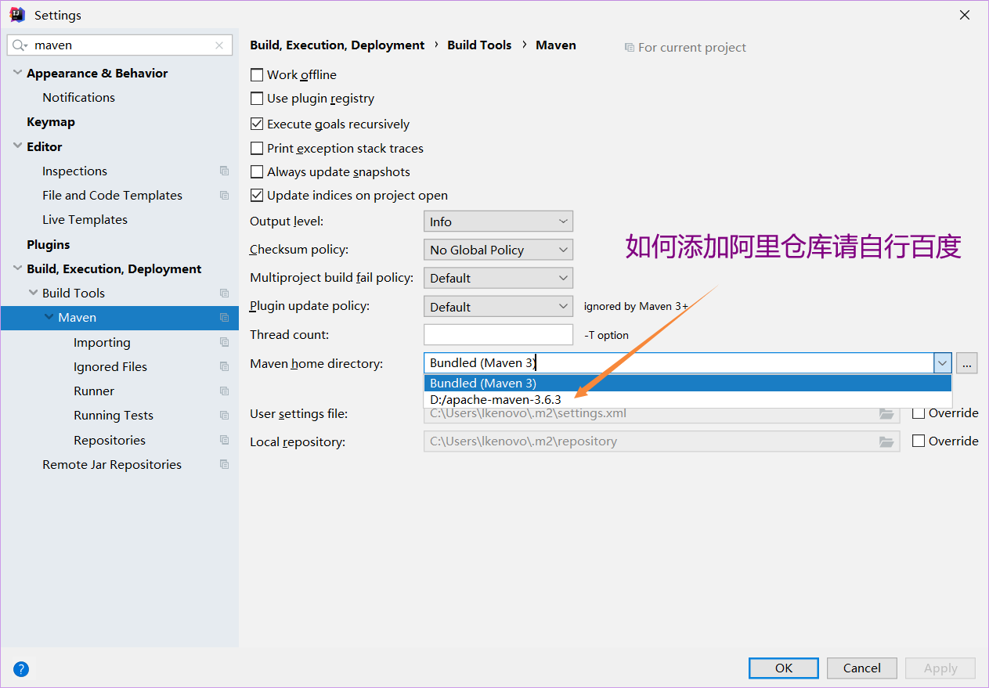Click folder icon for Local repository

tap(886, 441)
